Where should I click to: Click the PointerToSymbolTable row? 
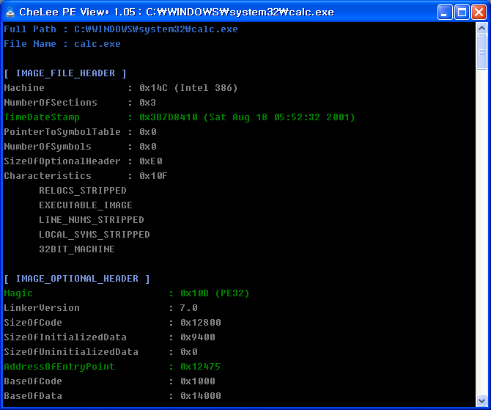tap(80, 132)
